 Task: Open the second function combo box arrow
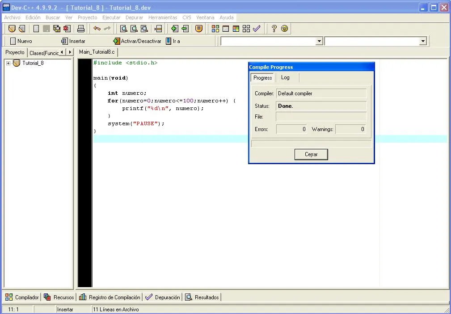pyautogui.click(x=422, y=41)
